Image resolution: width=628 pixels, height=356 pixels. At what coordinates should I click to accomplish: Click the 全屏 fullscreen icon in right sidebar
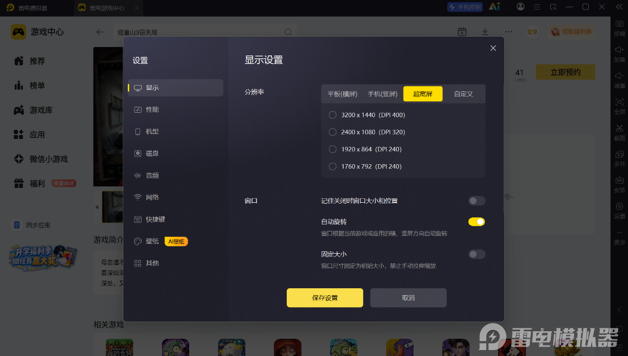(620, 102)
